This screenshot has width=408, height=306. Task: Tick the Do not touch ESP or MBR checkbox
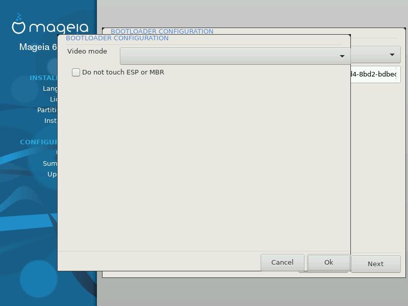pyautogui.click(x=76, y=72)
